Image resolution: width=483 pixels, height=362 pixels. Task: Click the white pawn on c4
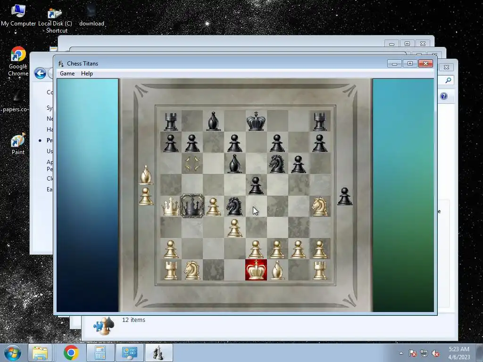point(214,206)
